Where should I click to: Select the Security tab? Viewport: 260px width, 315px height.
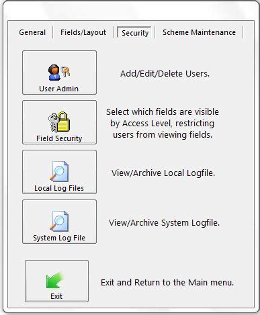[135, 33]
